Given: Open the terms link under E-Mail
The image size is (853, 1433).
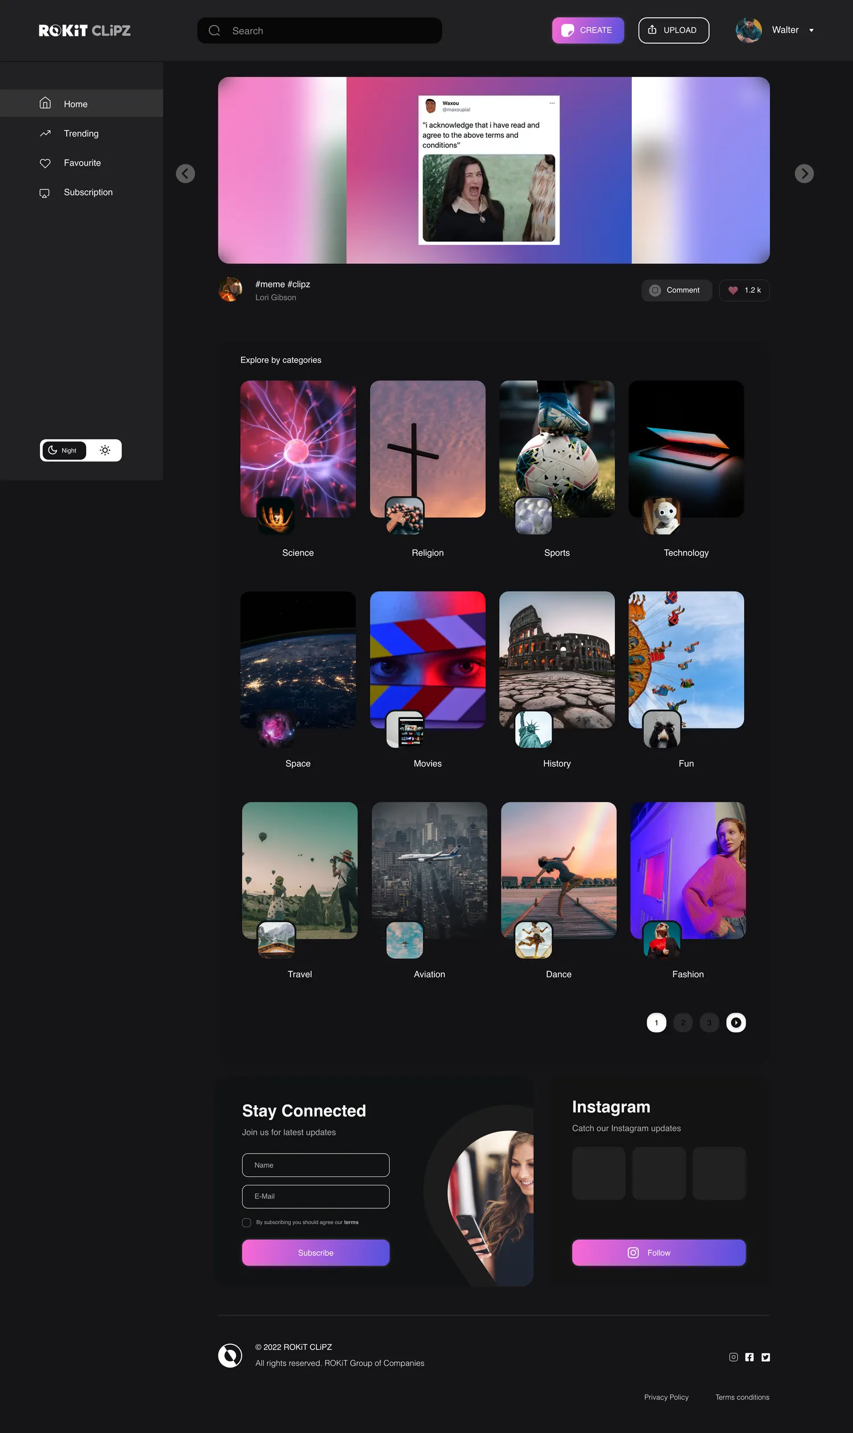Looking at the screenshot, I should tap(351, 1222).
